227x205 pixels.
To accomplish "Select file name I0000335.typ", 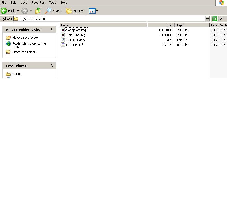I will click(75, 40).
